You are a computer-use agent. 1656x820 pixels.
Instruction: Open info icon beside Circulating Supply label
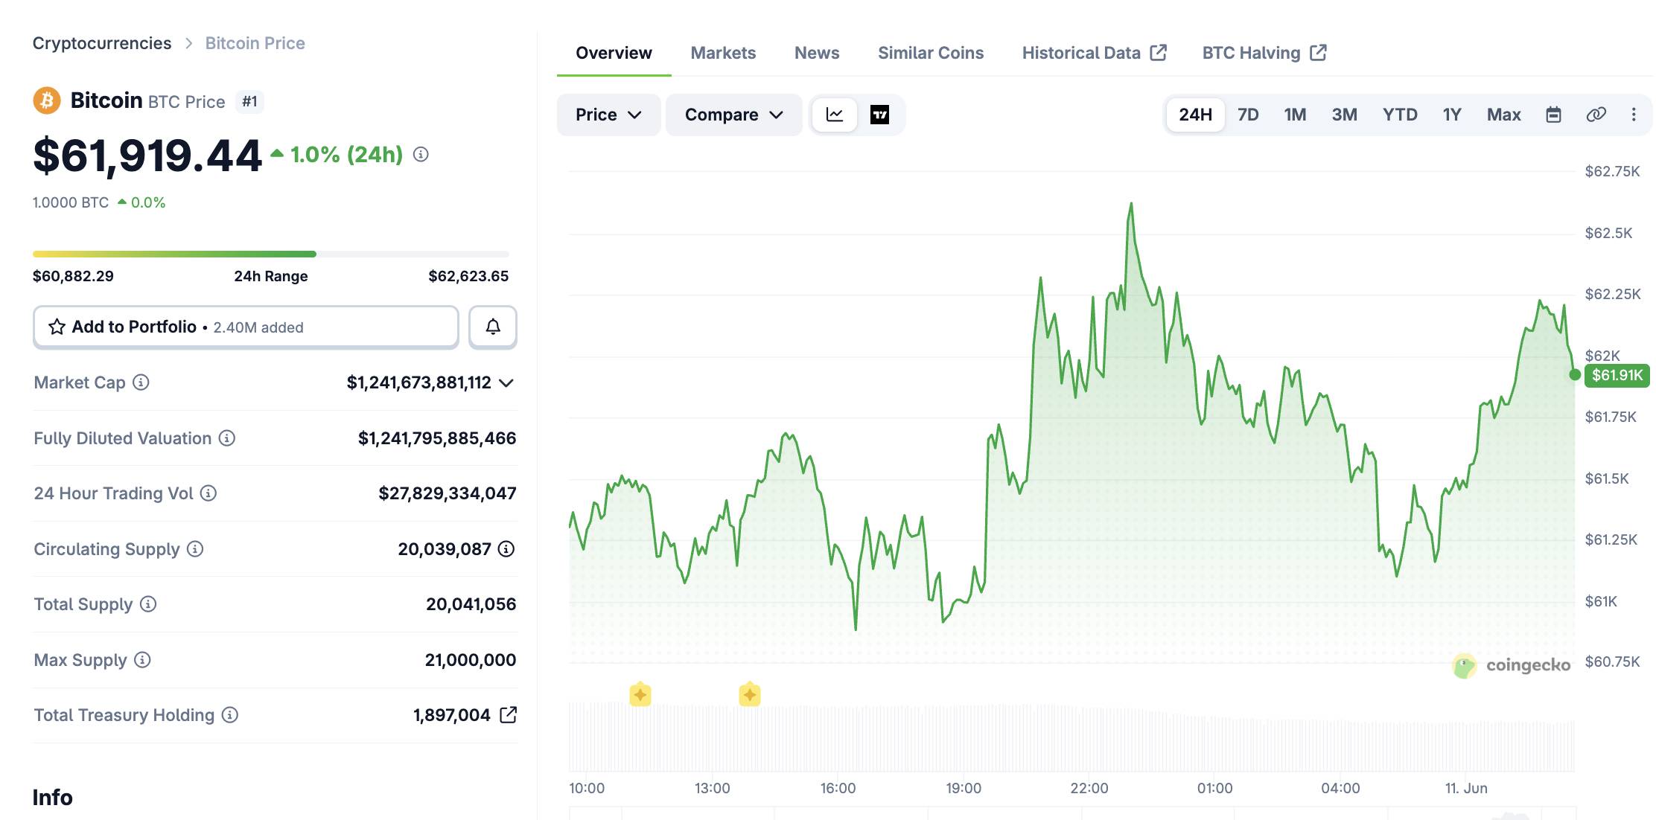coord(195,548)
